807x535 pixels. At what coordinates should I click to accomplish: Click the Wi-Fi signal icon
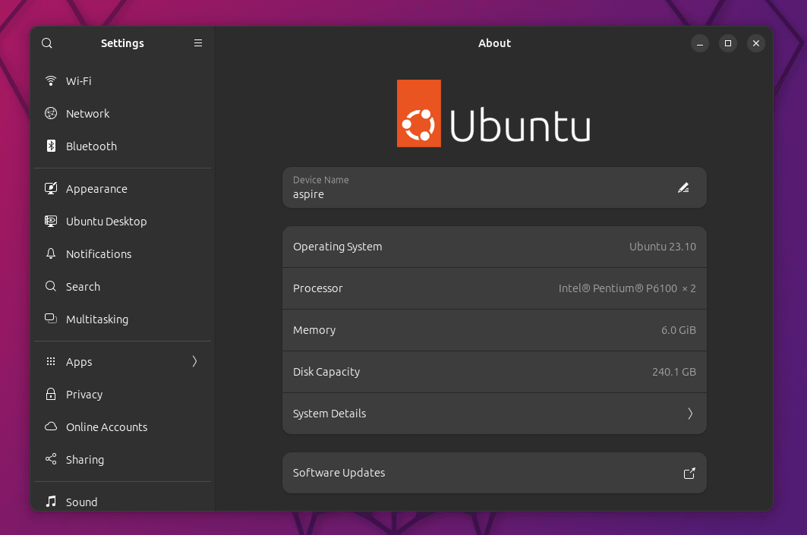click(50, 80)
